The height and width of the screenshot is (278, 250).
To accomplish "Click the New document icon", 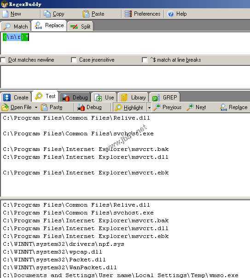I will (6, 14).
